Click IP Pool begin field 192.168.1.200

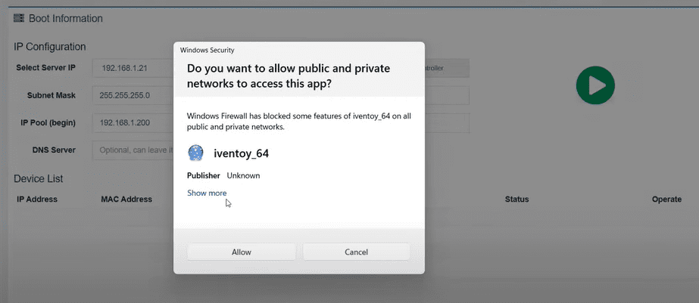133,123
